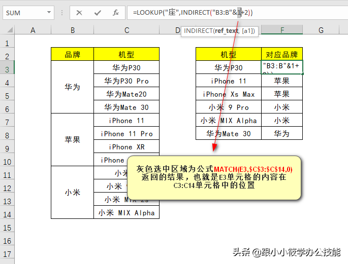Open the Name Box dropdown arrow

coord(49,13)
